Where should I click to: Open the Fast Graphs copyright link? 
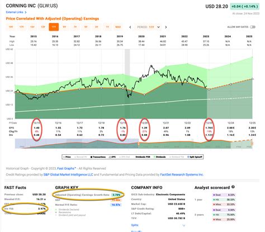[67, 168]
